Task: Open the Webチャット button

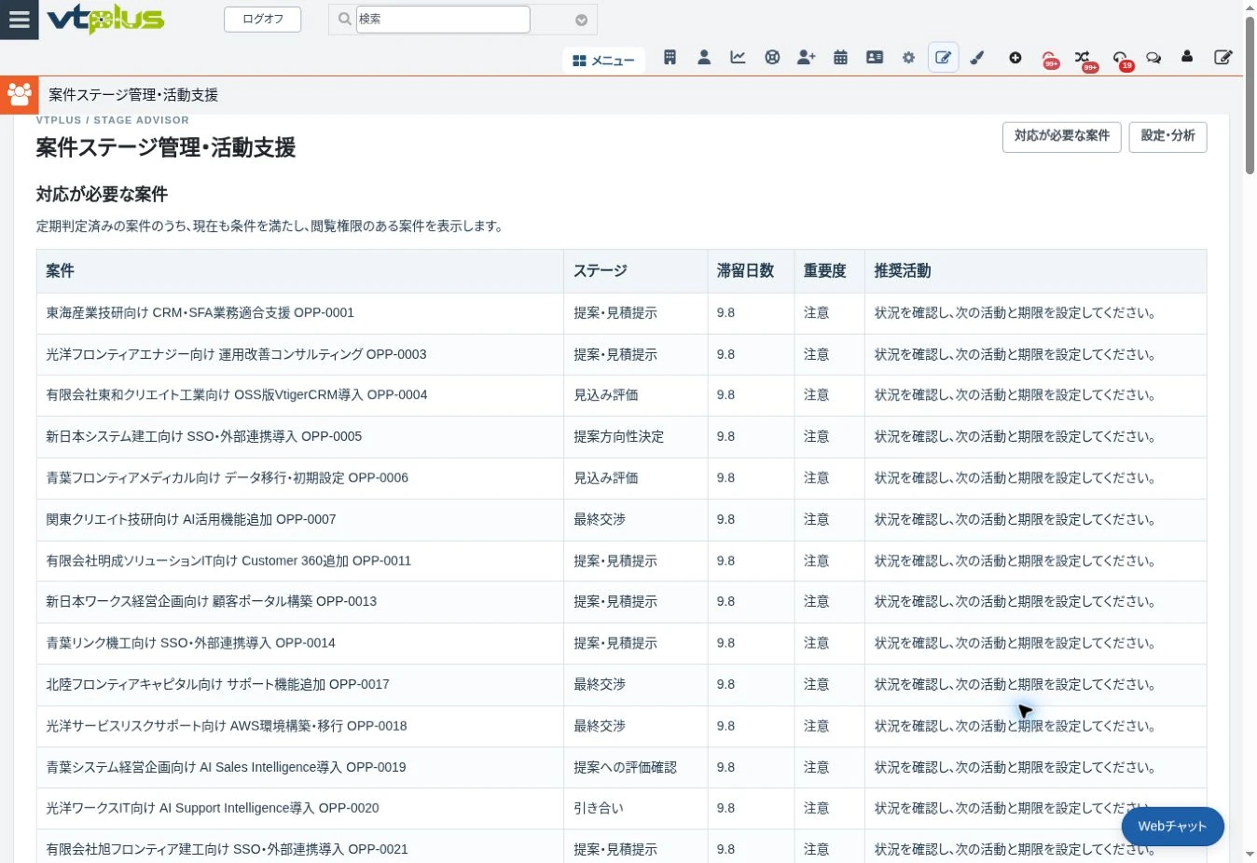Action: point(1173,827)
